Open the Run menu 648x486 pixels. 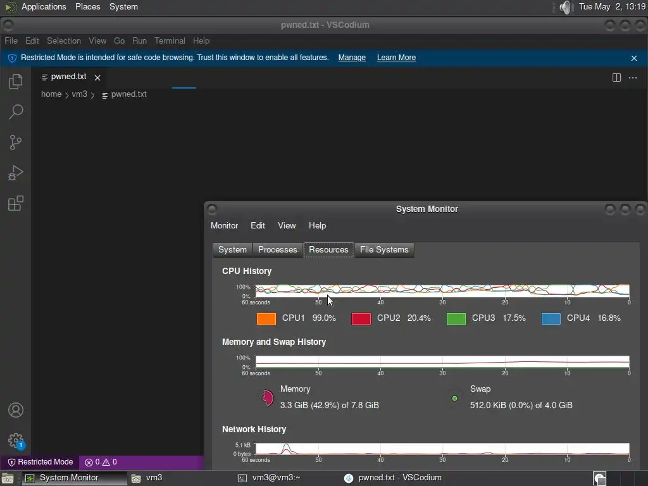[x=139, y=41]
